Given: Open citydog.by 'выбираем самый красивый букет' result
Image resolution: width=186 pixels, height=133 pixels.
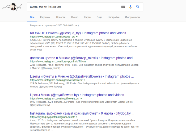Looking at the screenshot, I should click(x=82, y=113).
